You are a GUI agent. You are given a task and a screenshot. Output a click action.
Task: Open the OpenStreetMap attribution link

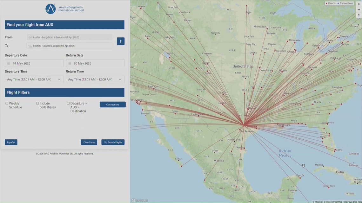(333, 202)
